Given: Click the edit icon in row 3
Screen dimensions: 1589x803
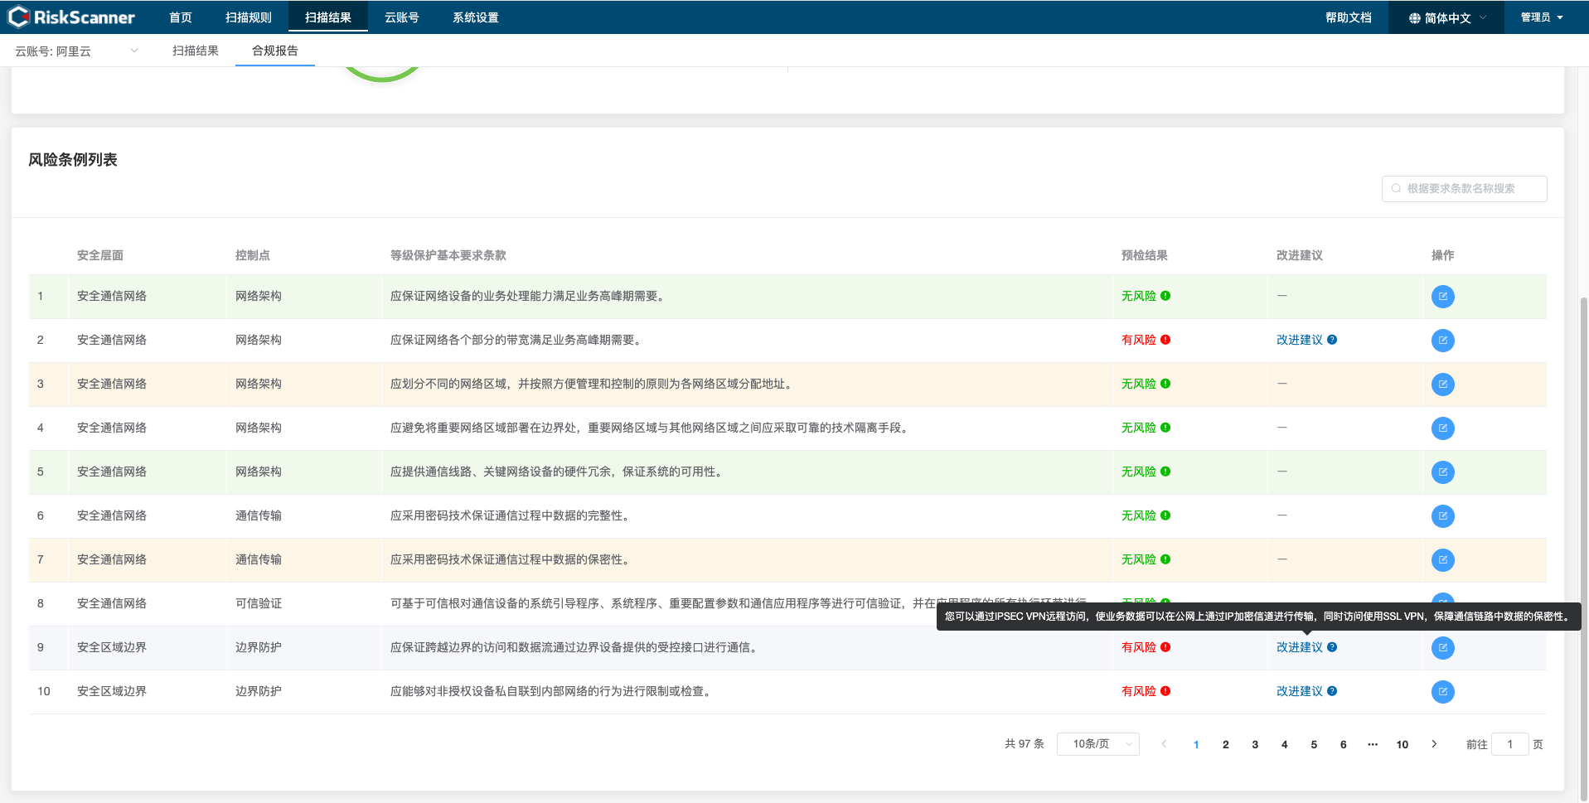Looking at the screenshot, I should coord(1442,385).
